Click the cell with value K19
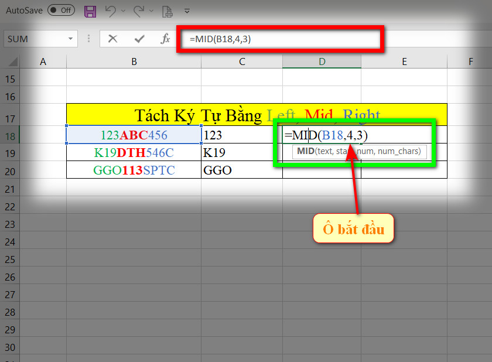 coord(242,152)
